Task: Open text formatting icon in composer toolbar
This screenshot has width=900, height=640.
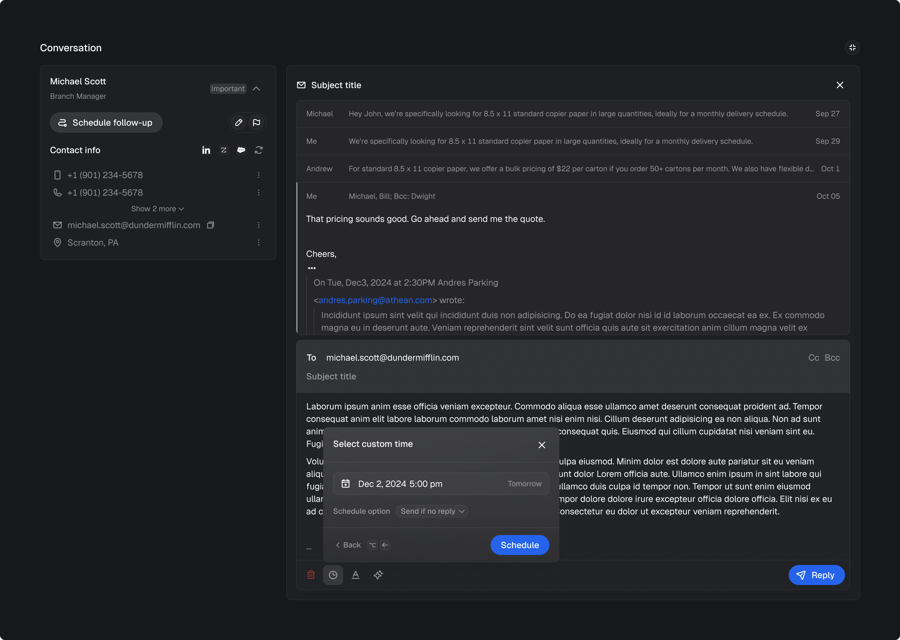Action: coord(355,575)
